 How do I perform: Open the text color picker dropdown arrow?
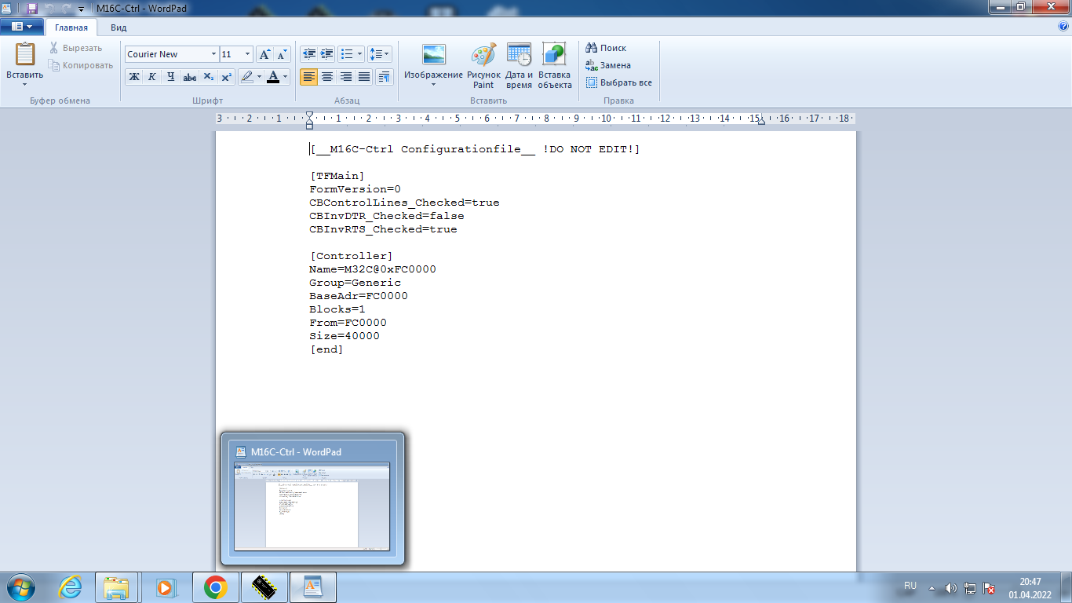click(x=285, y=77)
